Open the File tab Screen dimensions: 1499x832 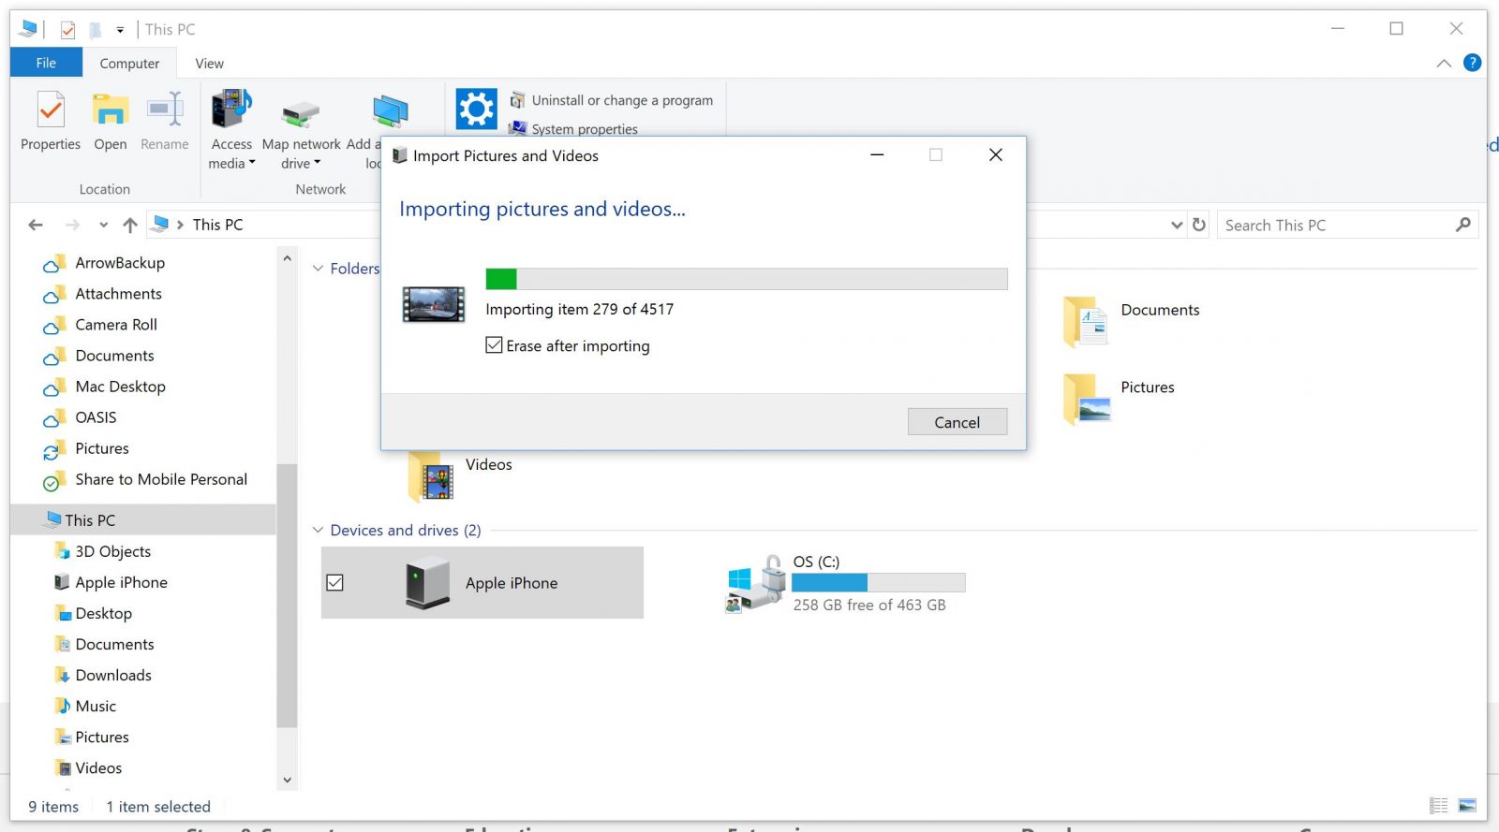click(x=46, y=63)
